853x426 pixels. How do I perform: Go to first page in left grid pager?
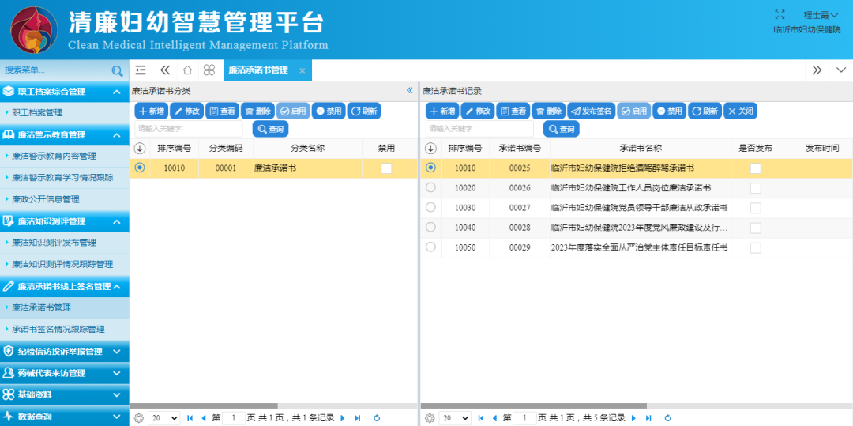tap(190, 418)
